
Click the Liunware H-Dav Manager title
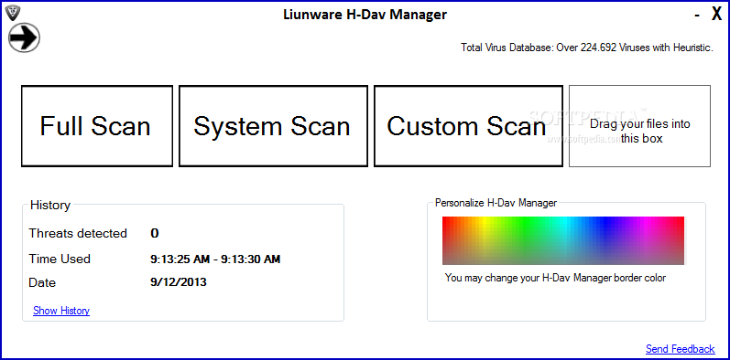pos(365,15)
